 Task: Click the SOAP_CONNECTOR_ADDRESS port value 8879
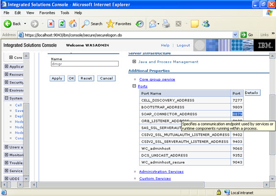click(237, 114)
